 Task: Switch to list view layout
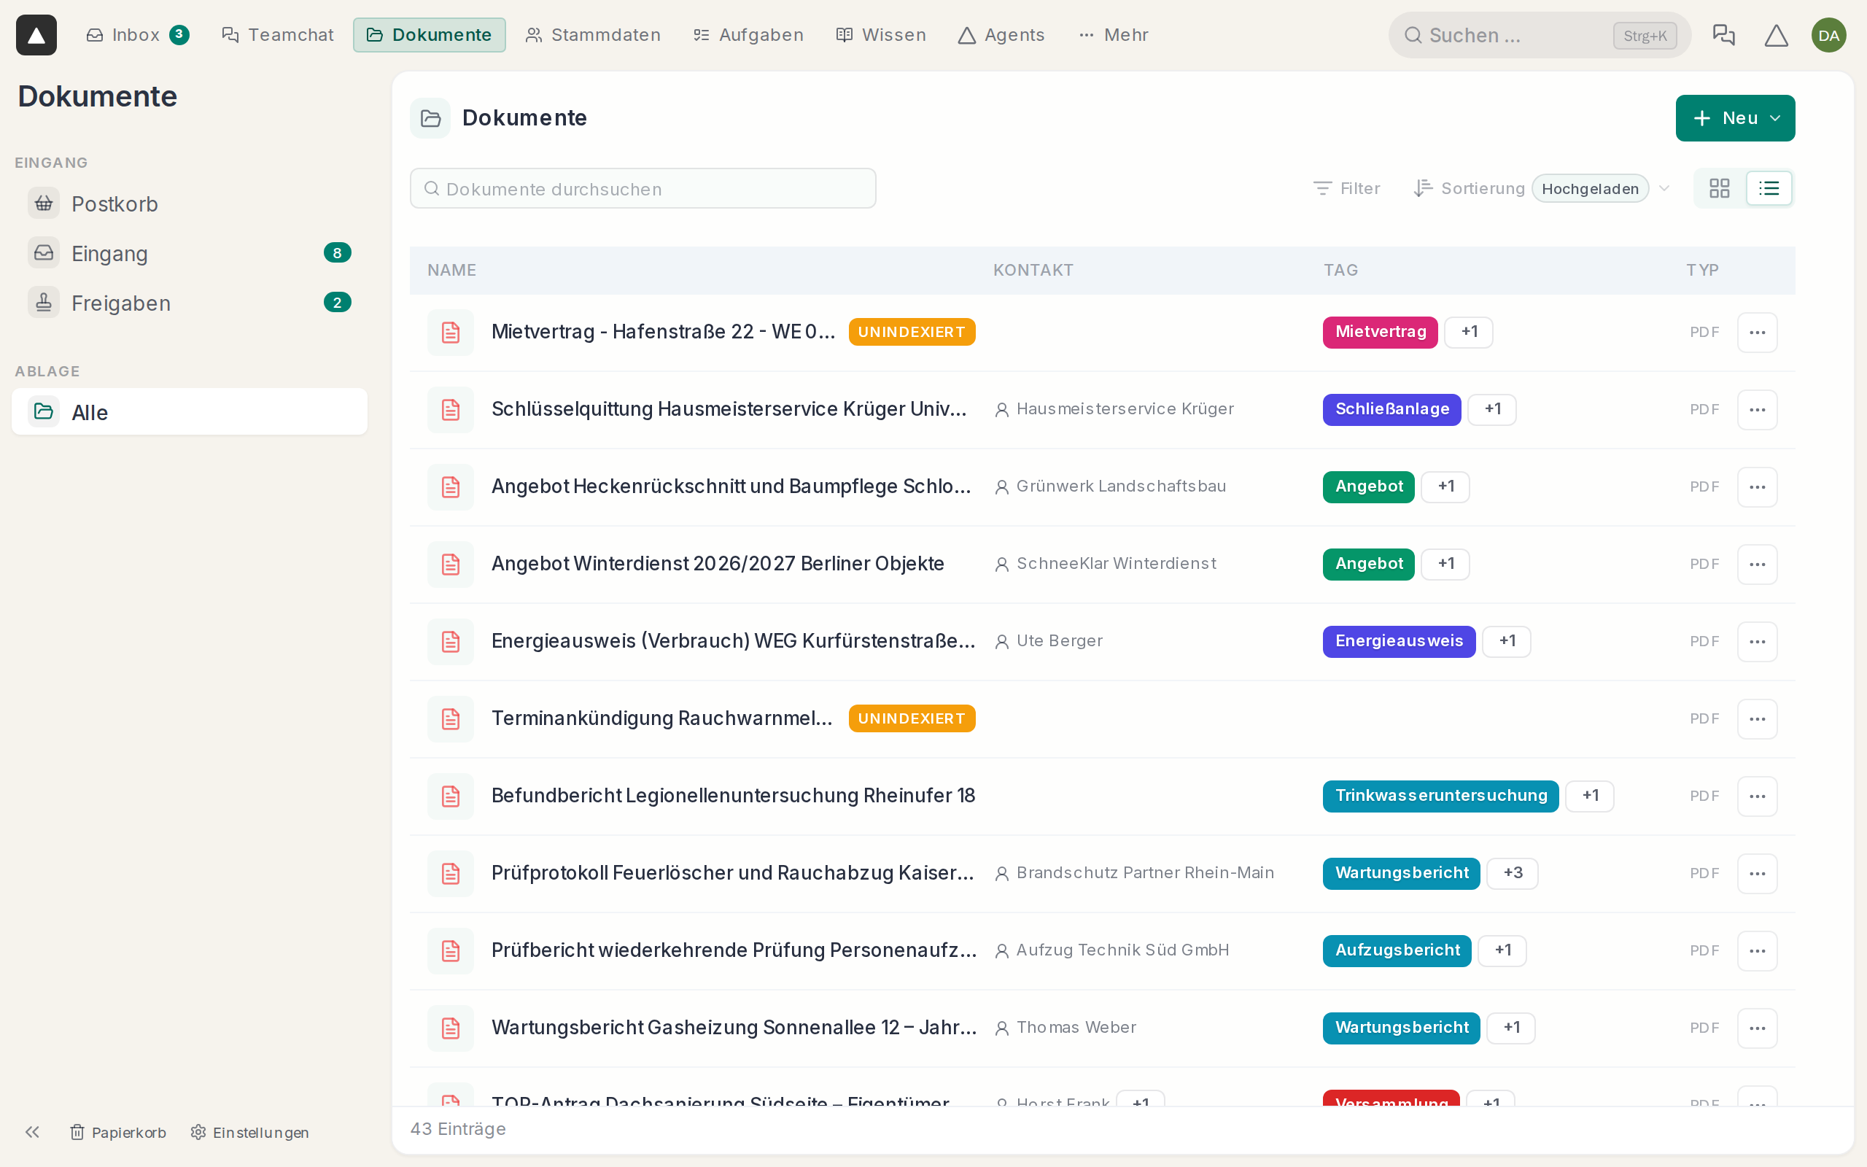click(x=1769, y=188)
